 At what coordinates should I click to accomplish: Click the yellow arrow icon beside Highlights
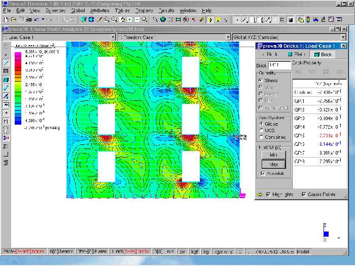pos(260,195)
